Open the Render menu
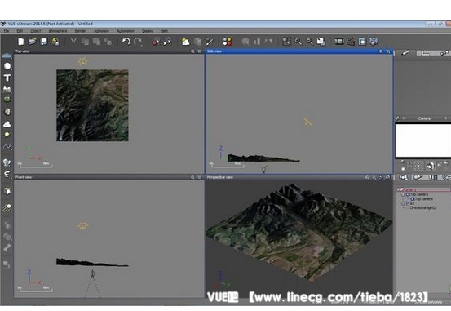The image size is (451, 311). (80, 31)
